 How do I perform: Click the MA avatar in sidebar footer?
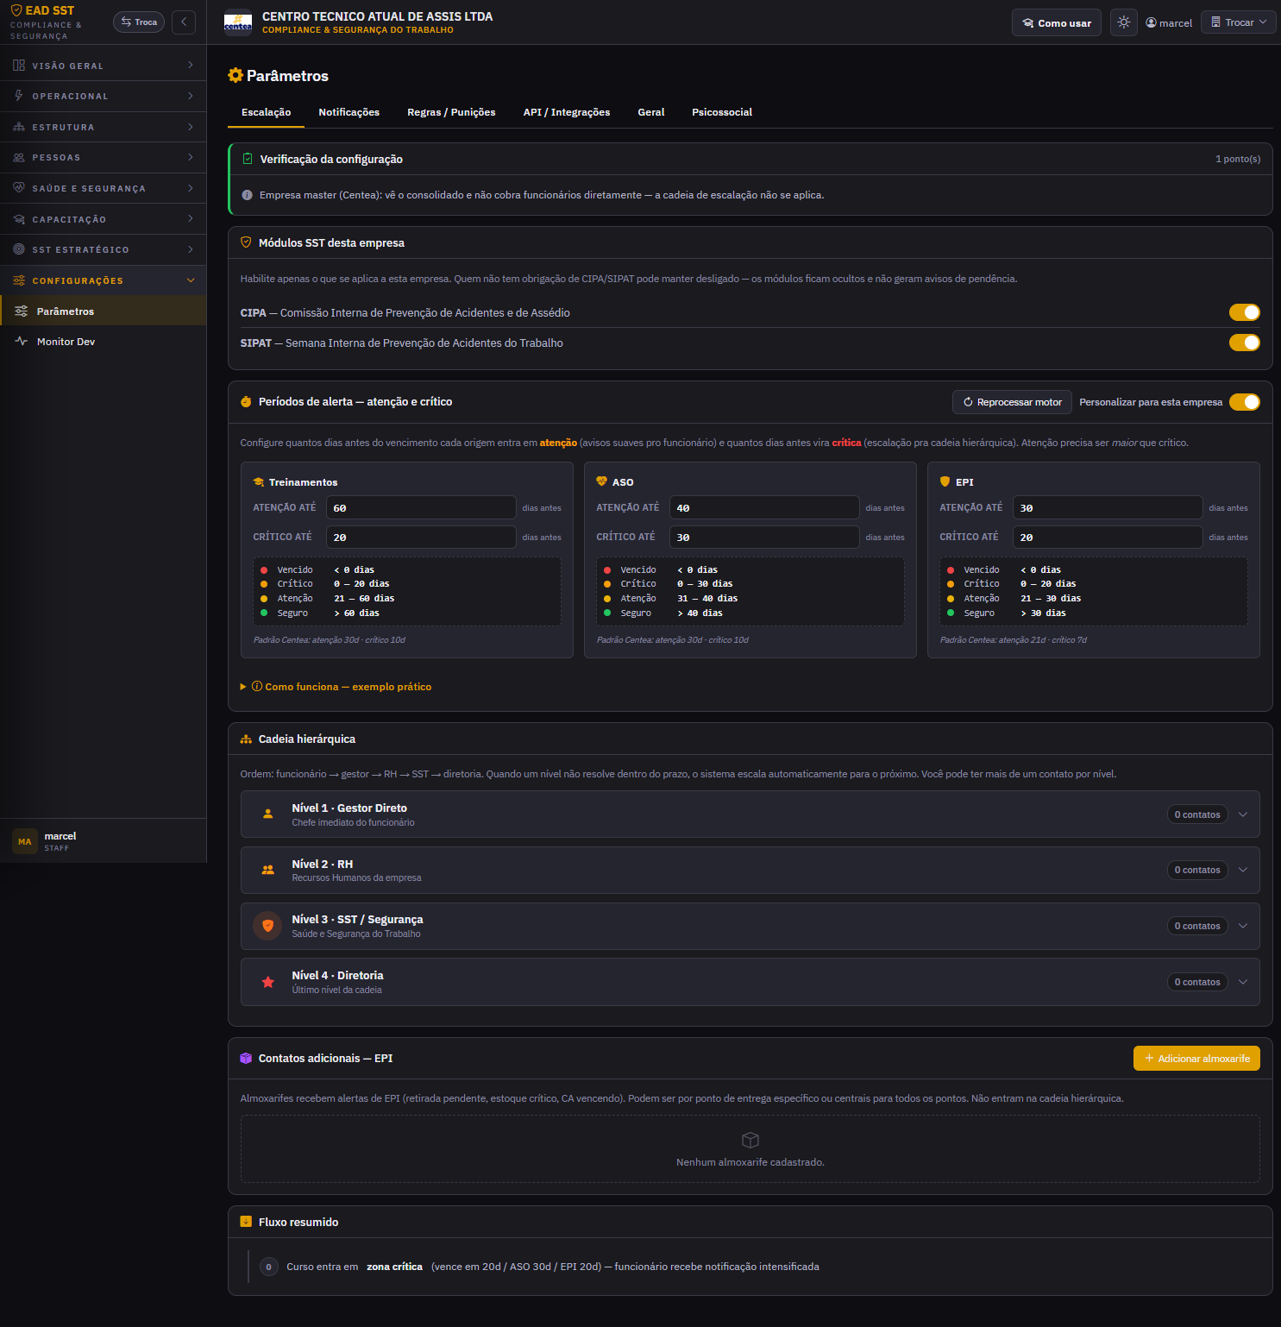25,841
